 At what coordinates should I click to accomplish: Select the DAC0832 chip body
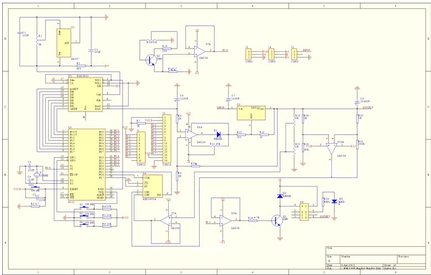click(86, 94)
